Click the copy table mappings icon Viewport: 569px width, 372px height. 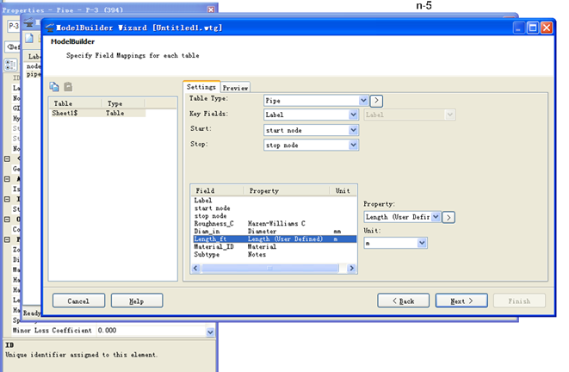pos(54,87)
